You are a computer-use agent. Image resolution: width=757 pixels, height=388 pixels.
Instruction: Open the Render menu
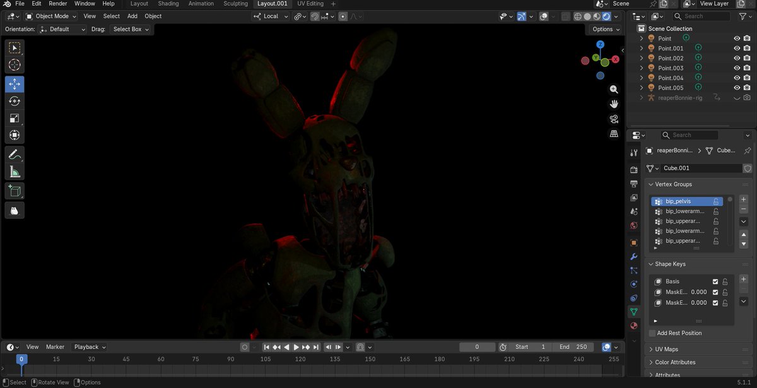57,4
